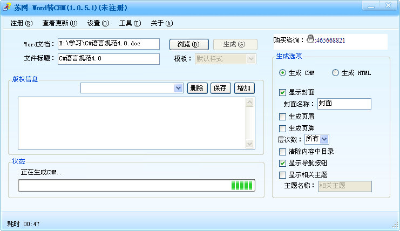The height and width of the screenshot is (231, 400).
Task: Open the 工具 menu
Action: [x=130, y=23]
